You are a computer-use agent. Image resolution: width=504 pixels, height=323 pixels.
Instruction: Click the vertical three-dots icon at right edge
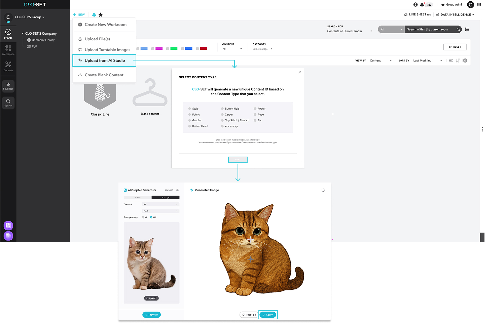[482, 129]
